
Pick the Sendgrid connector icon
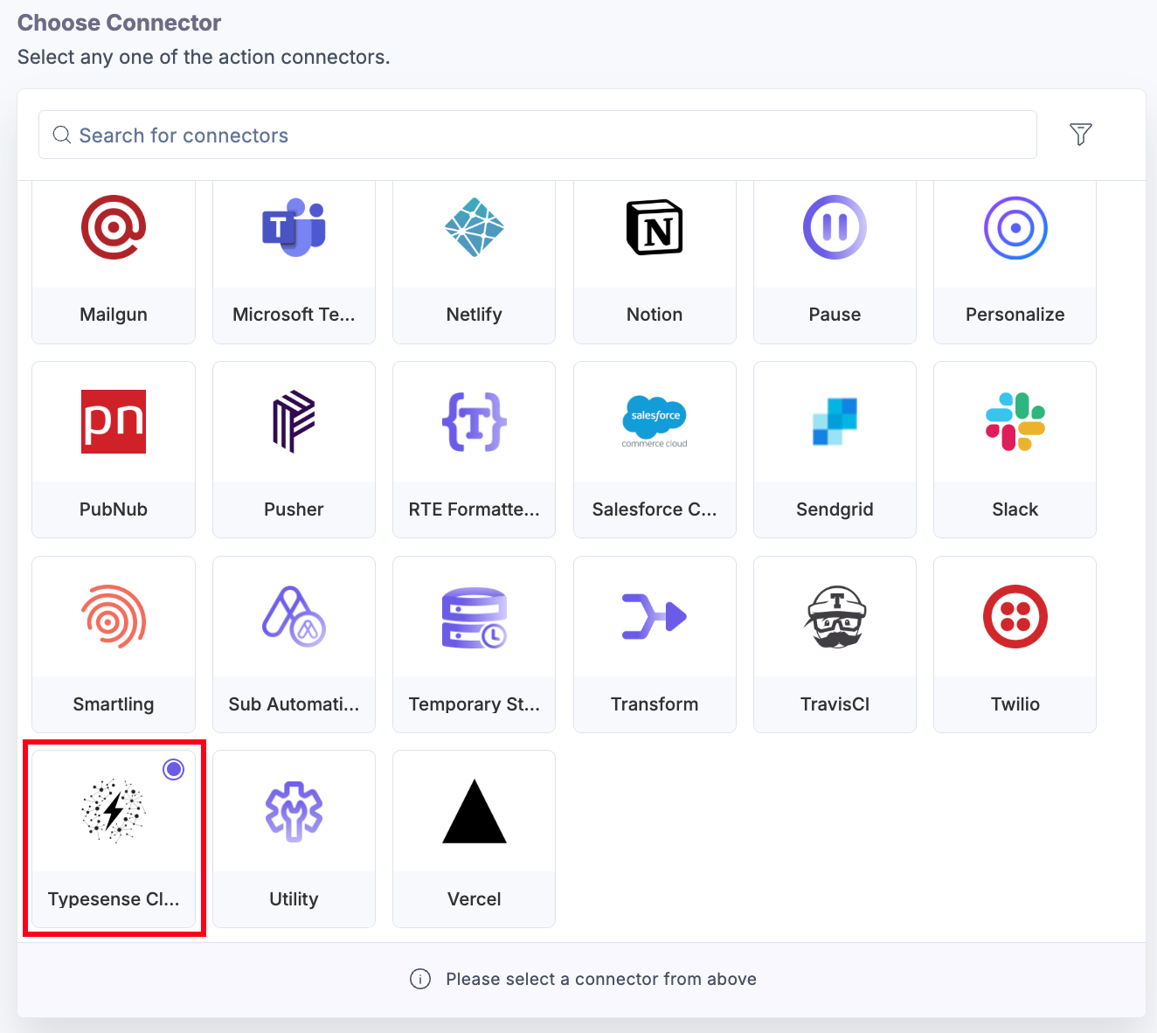[835, 421]
